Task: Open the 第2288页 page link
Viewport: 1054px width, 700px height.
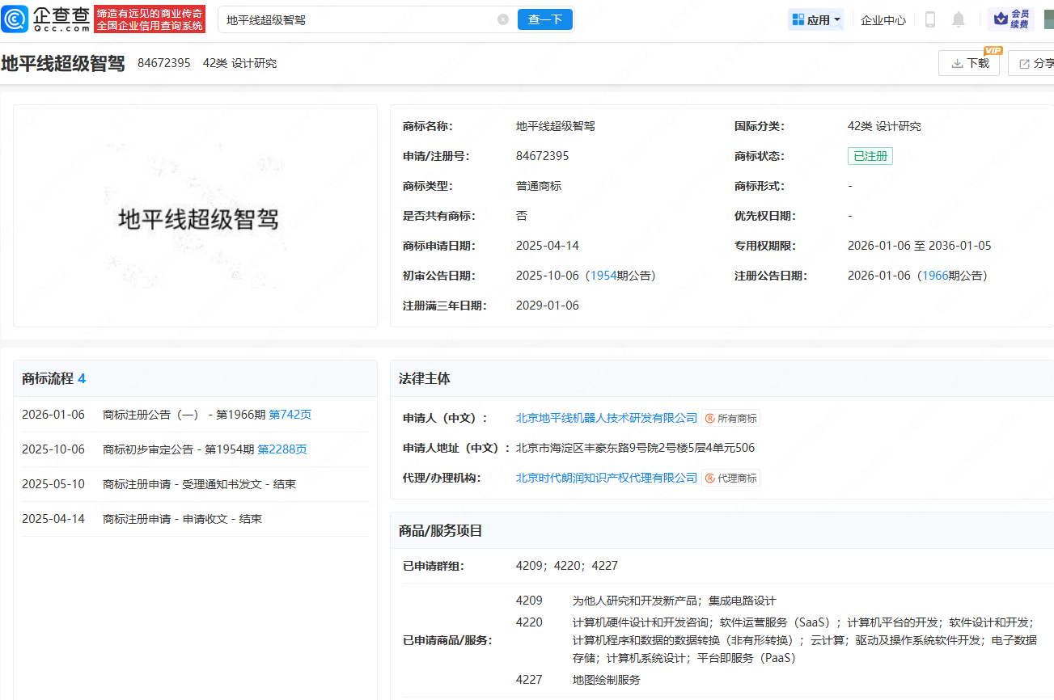Action: [282, 449]
